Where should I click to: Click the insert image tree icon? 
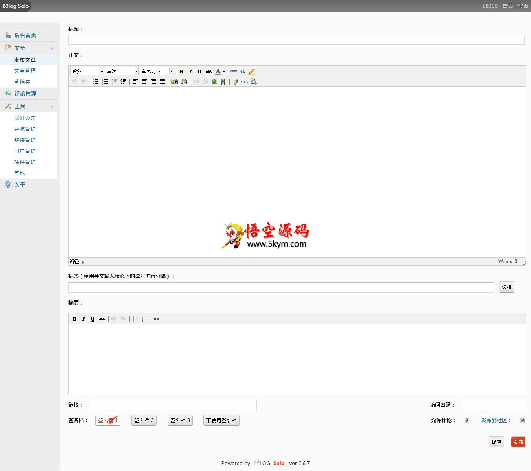tap(214, 81)
